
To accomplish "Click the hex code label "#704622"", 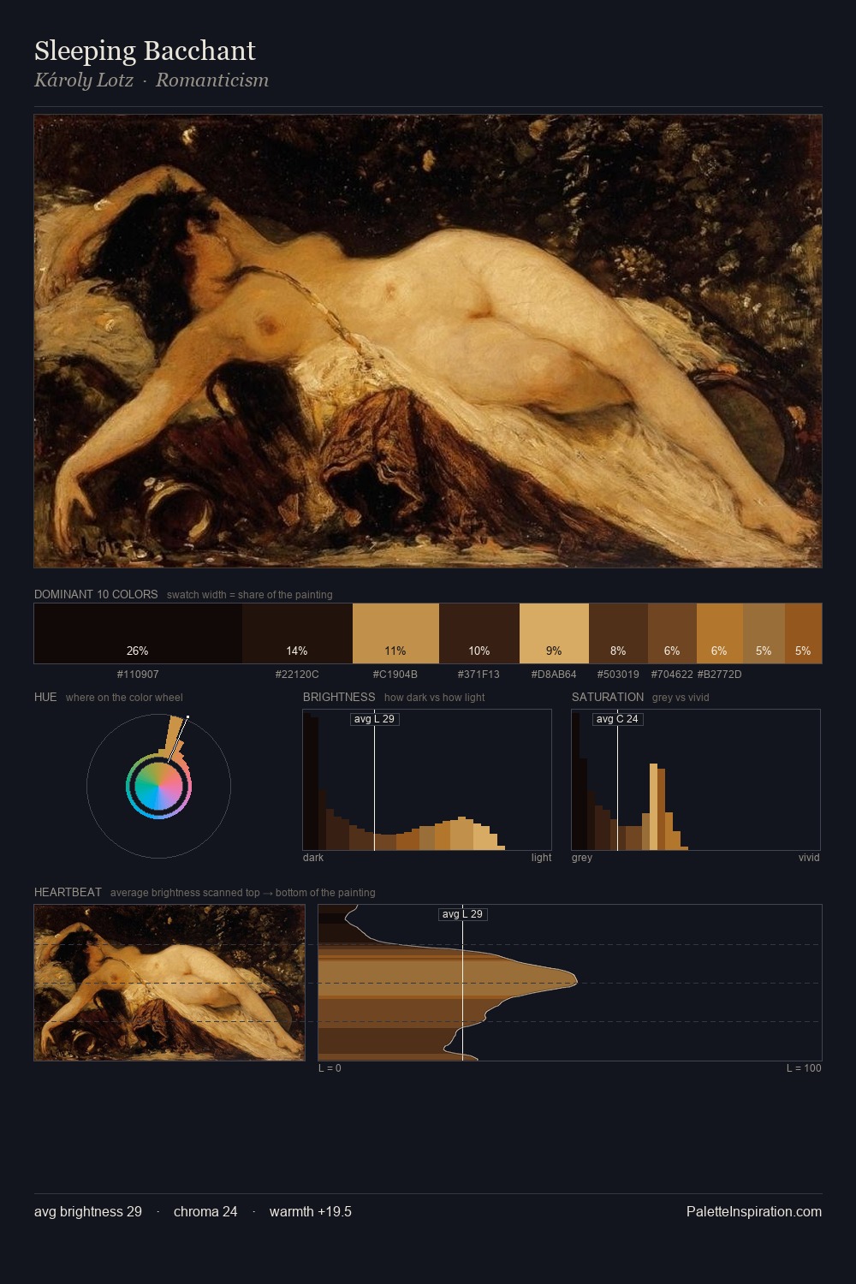I will tap(672, 675).
